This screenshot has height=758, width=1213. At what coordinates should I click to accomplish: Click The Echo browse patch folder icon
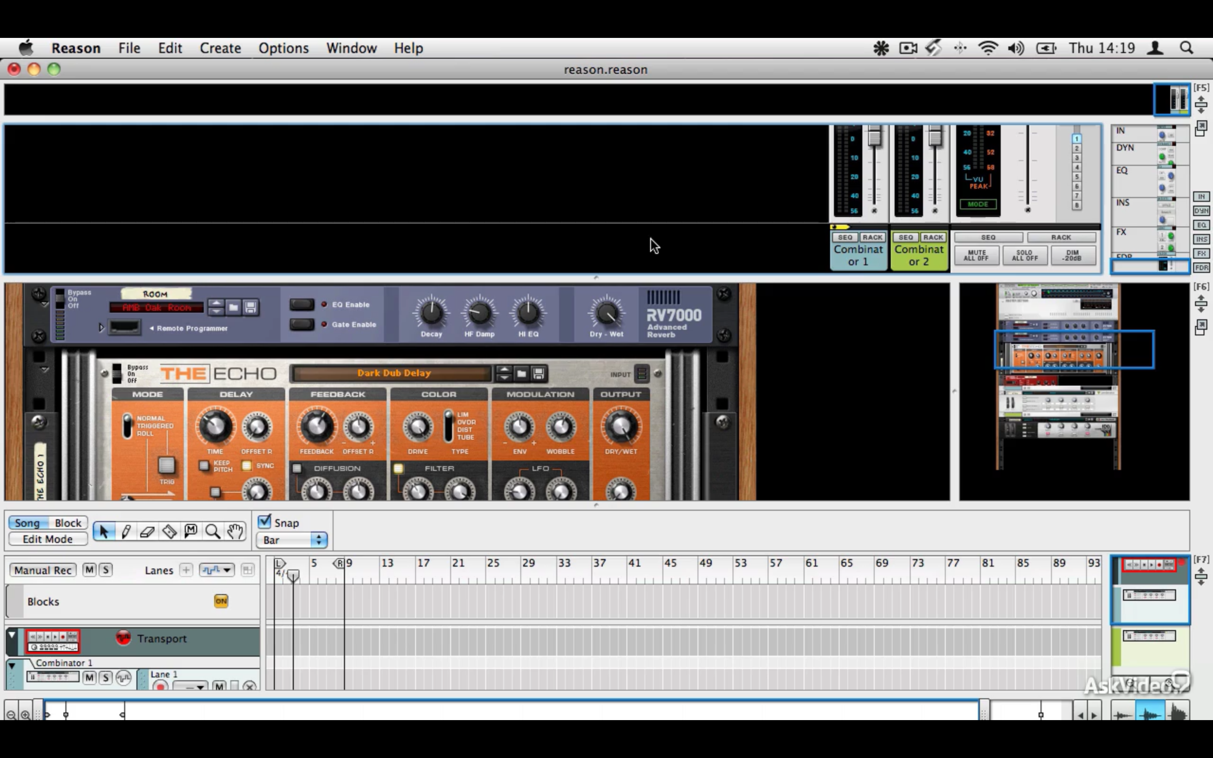coord(521,373)
